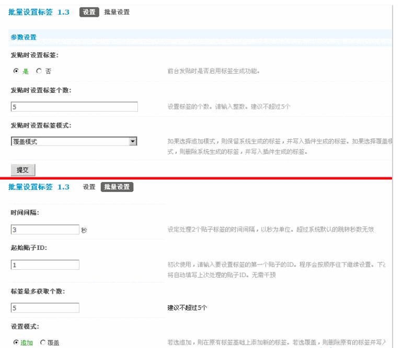Focus the 时间间隔 seconds input
This screenshot has width=403, height=348.
pos(44,229)
